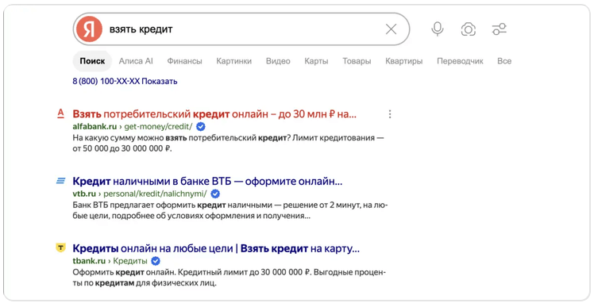Open T-Bank result 'Кредиты онлайн на любые цели'

click(x=216, y=248)
